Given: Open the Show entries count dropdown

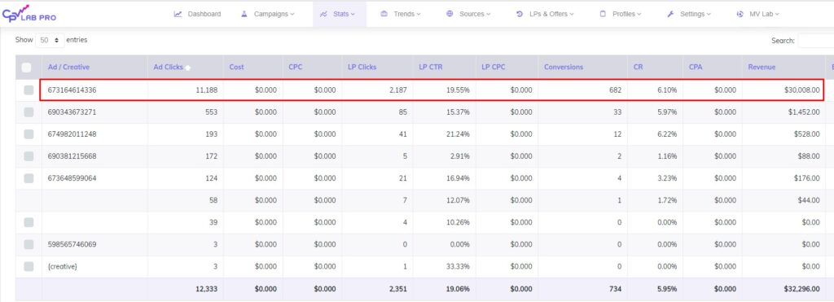Looking at the screenshot, I should click(x=50, y=40).
